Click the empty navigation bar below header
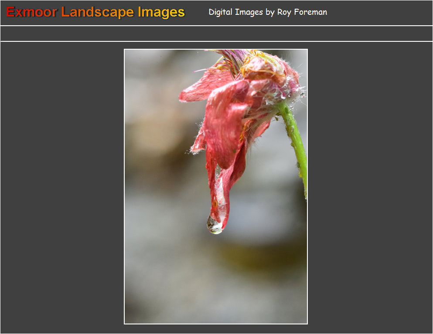This screenshot has height=334, width=433. pos(216,34)
